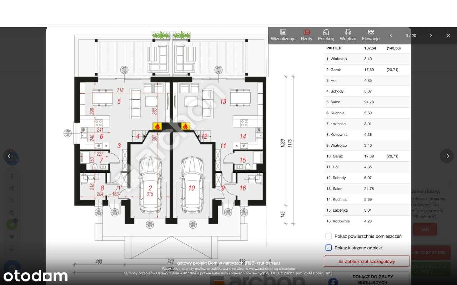457x285 pixels.
Task: Click the '10. Garaż' row text
Action: point(334,156)
